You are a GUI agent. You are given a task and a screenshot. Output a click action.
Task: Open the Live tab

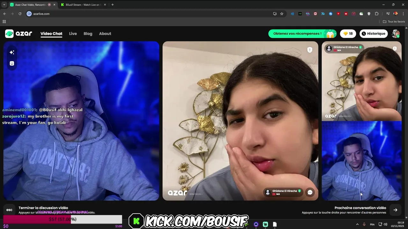[x=73, y=34]
